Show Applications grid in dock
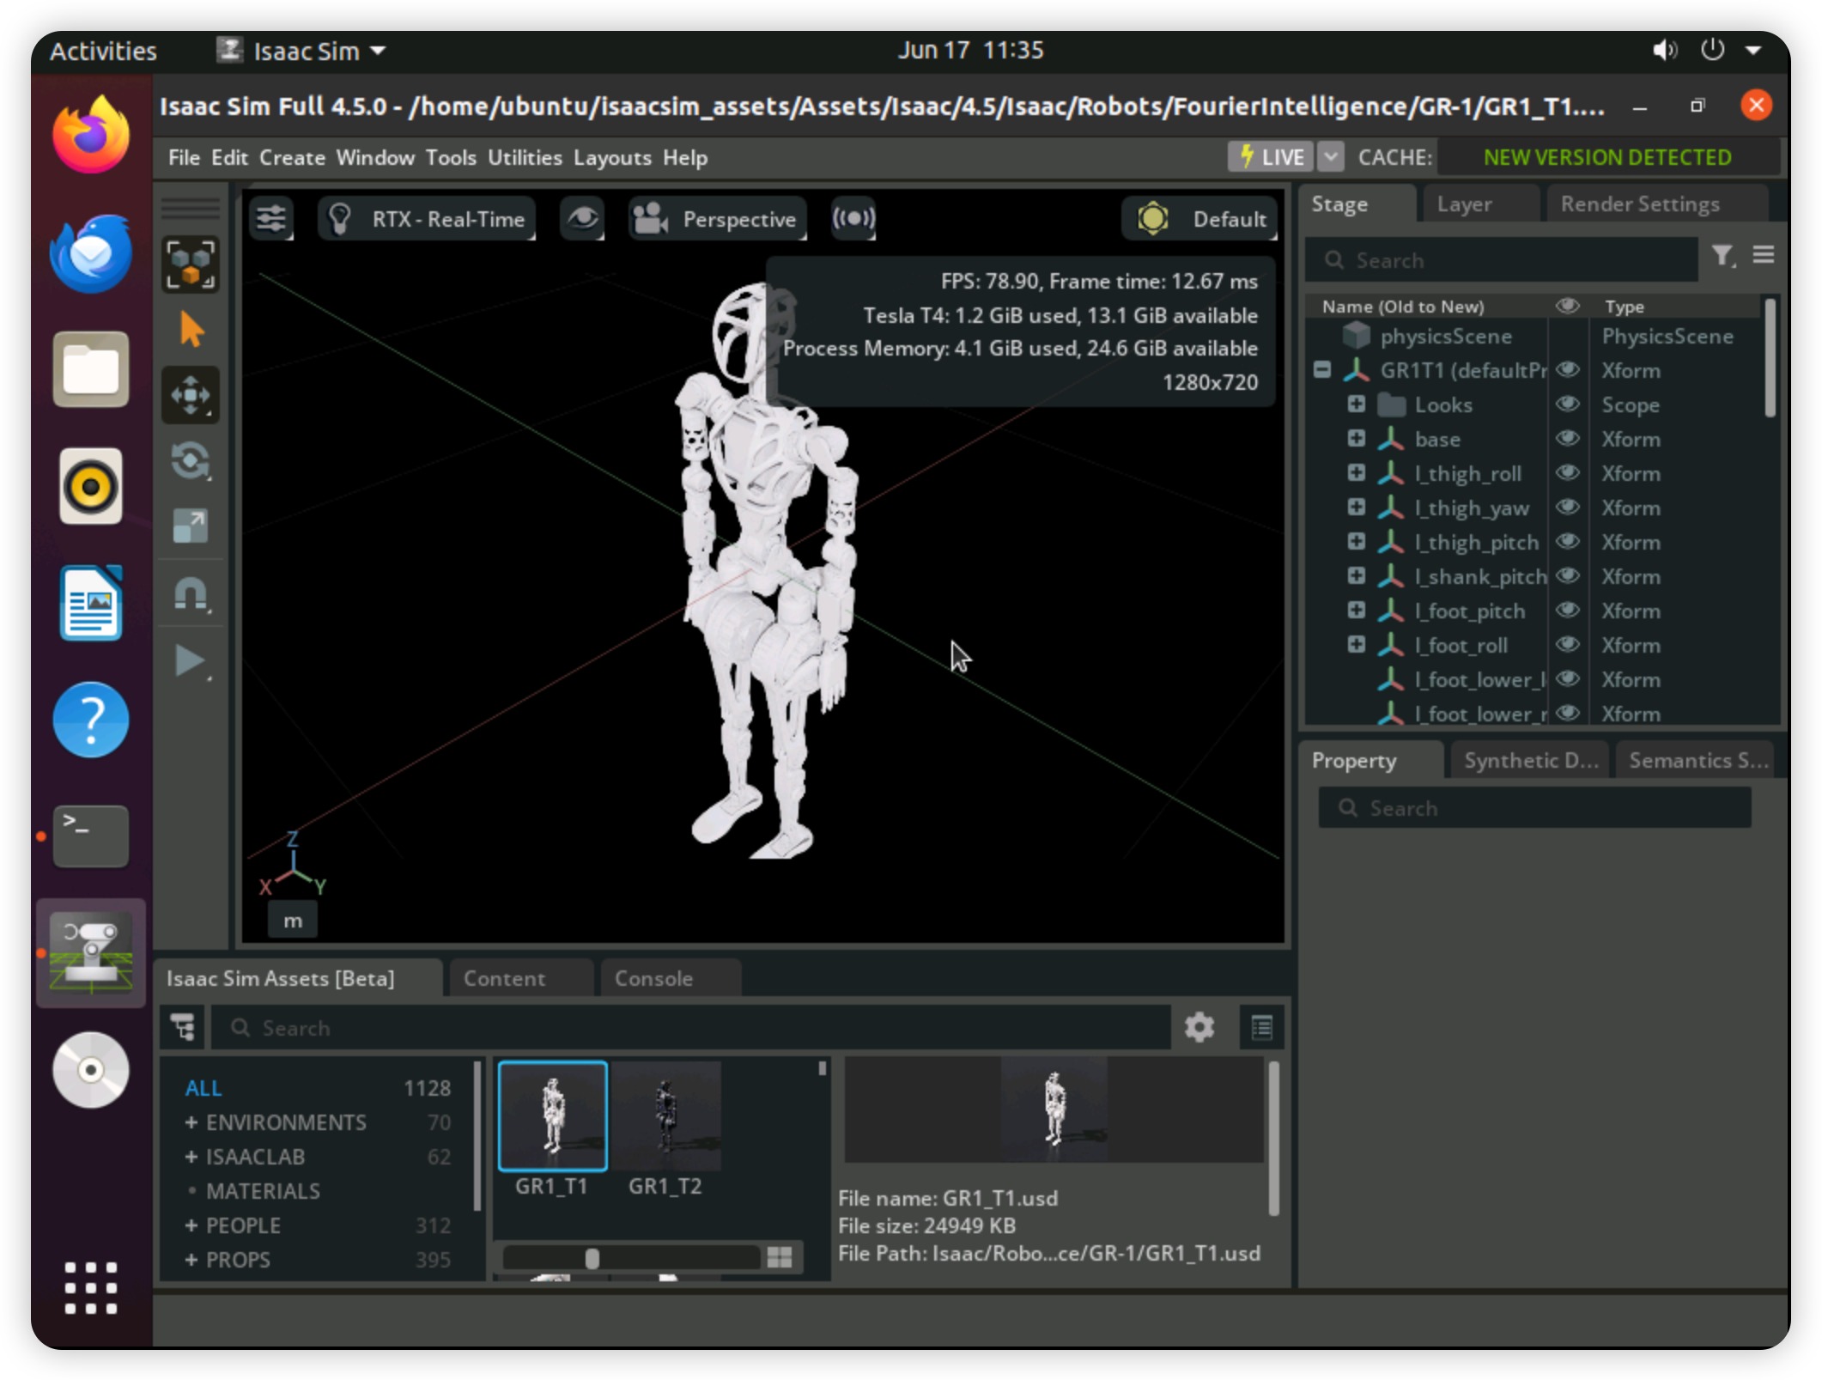 point(91,1288)
